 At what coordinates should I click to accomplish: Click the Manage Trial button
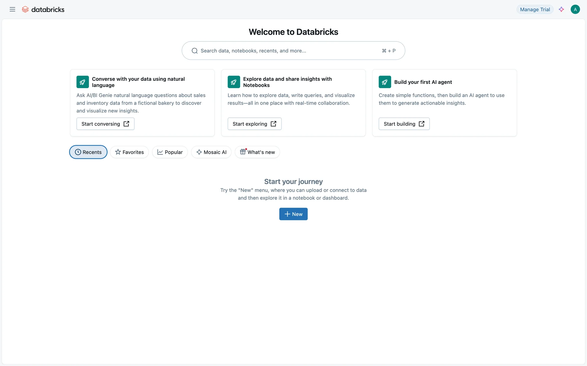(535, 9)
